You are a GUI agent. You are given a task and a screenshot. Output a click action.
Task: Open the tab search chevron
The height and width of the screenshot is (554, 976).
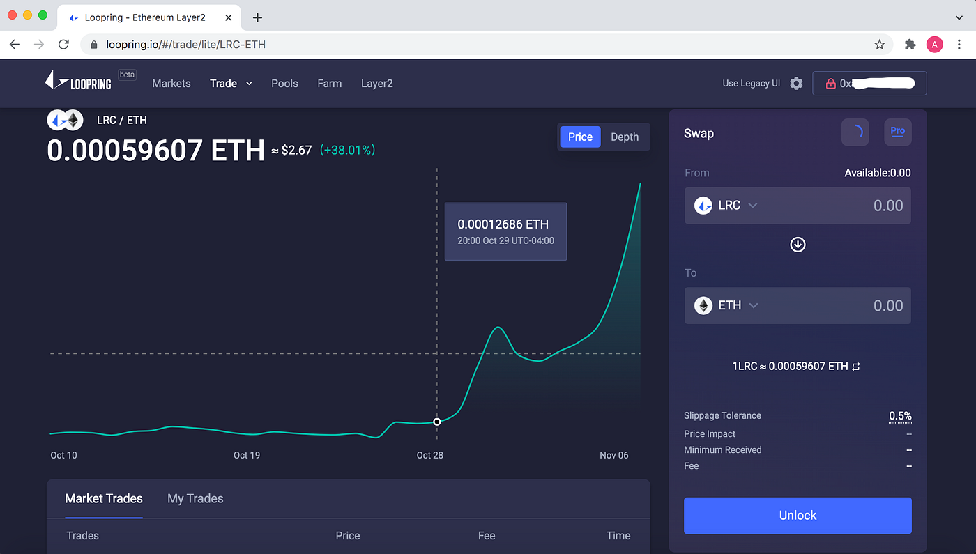point(959,17)
